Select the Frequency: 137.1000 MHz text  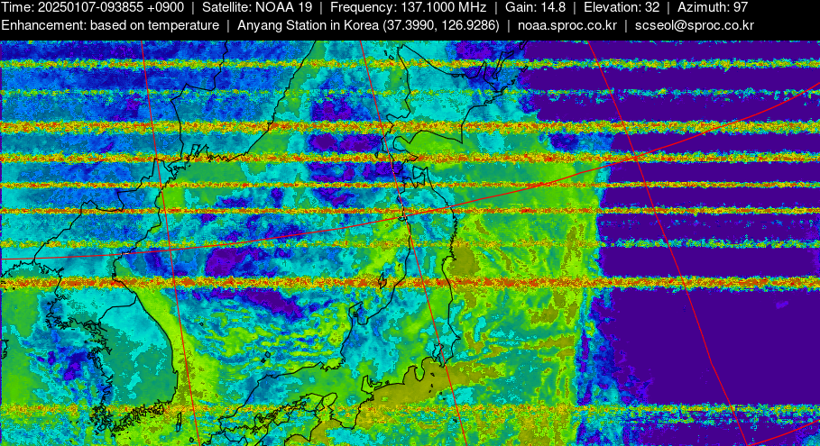[408, 7]
